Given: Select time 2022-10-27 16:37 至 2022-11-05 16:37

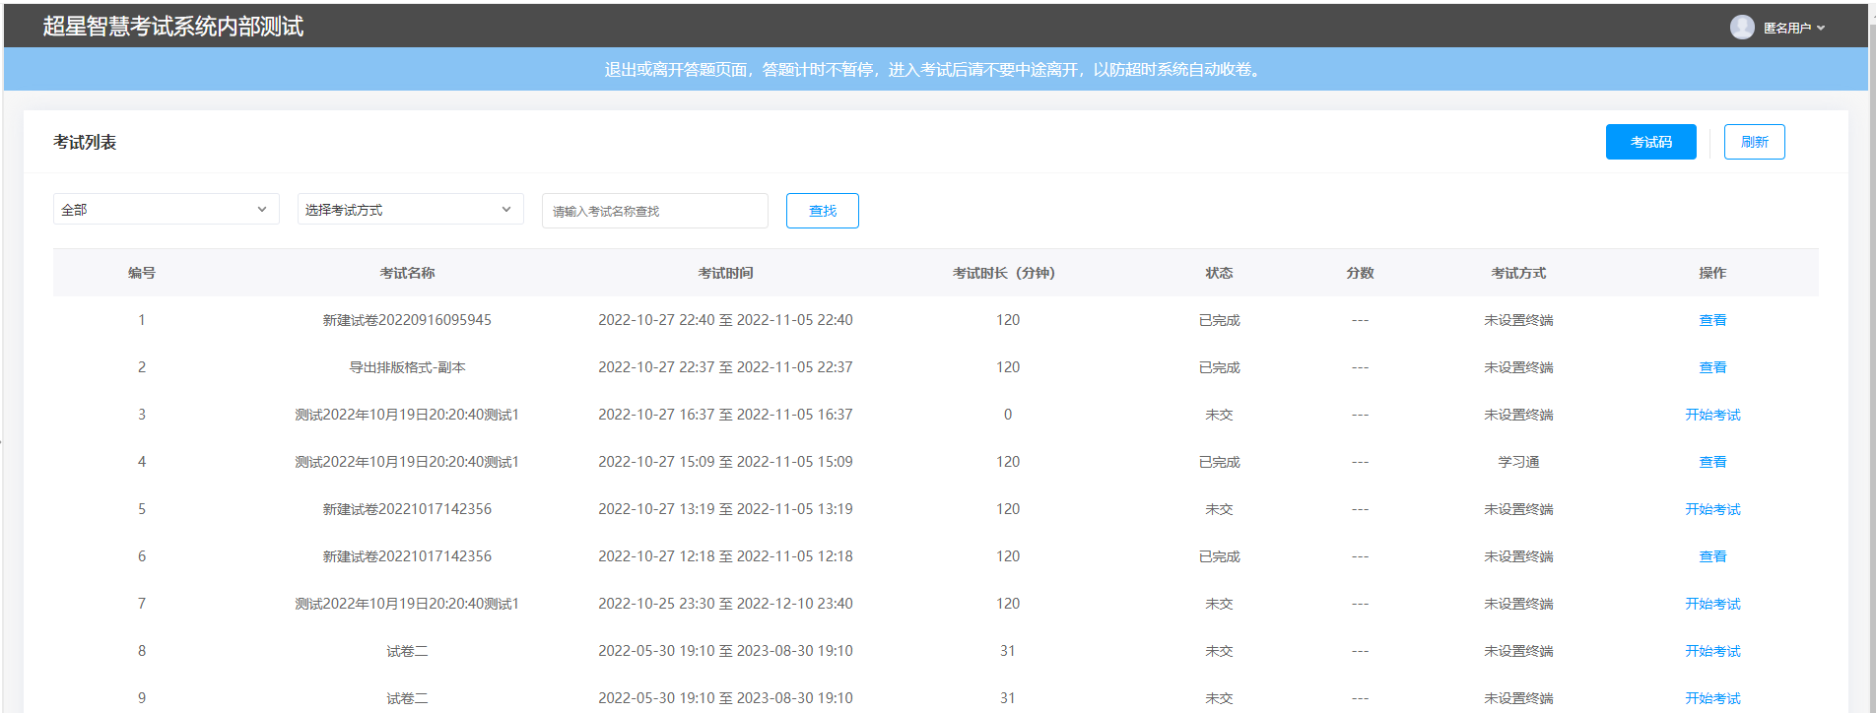Looking at the screenshot, I should click(725, 415).
